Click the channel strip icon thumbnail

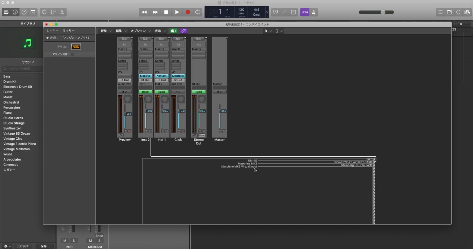(76, 47)
